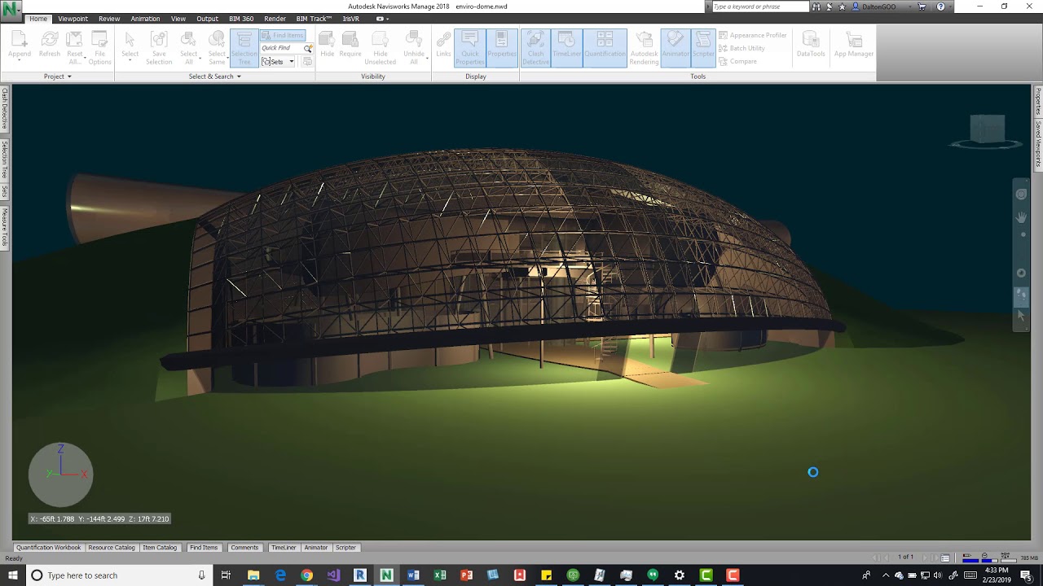This screenshot has width=1043, height=586.
Task: Toggle the Animator tool window
Action: [x=676, y=49]
